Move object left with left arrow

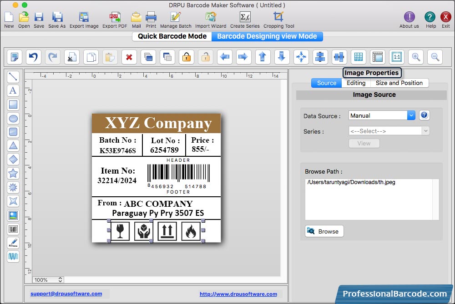point(225,57)
